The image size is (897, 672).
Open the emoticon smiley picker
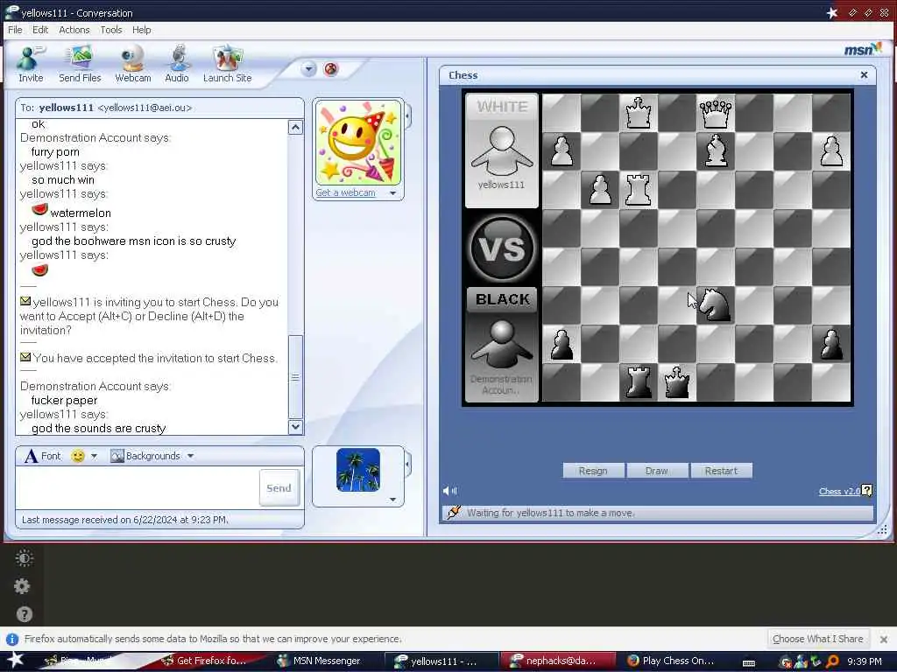77,456
